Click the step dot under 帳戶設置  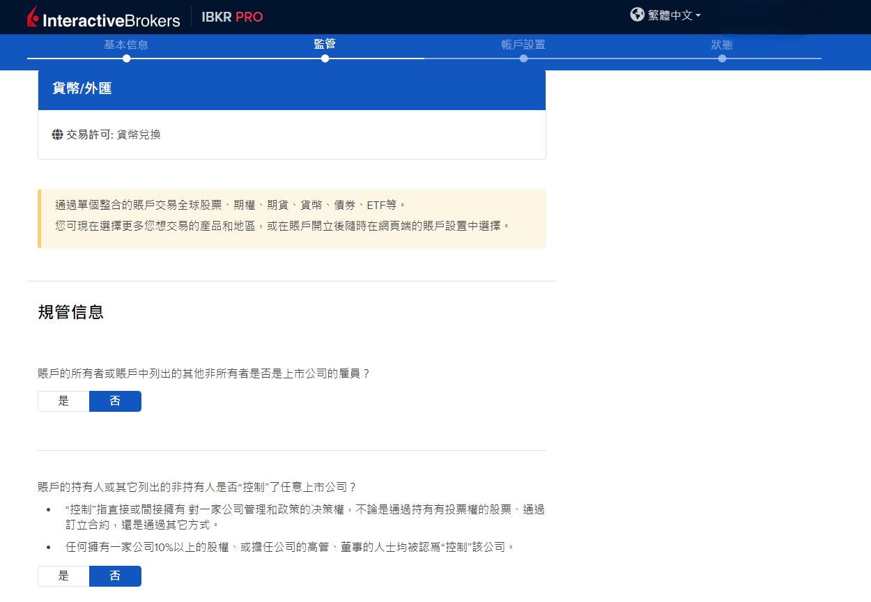click(523, 59)
